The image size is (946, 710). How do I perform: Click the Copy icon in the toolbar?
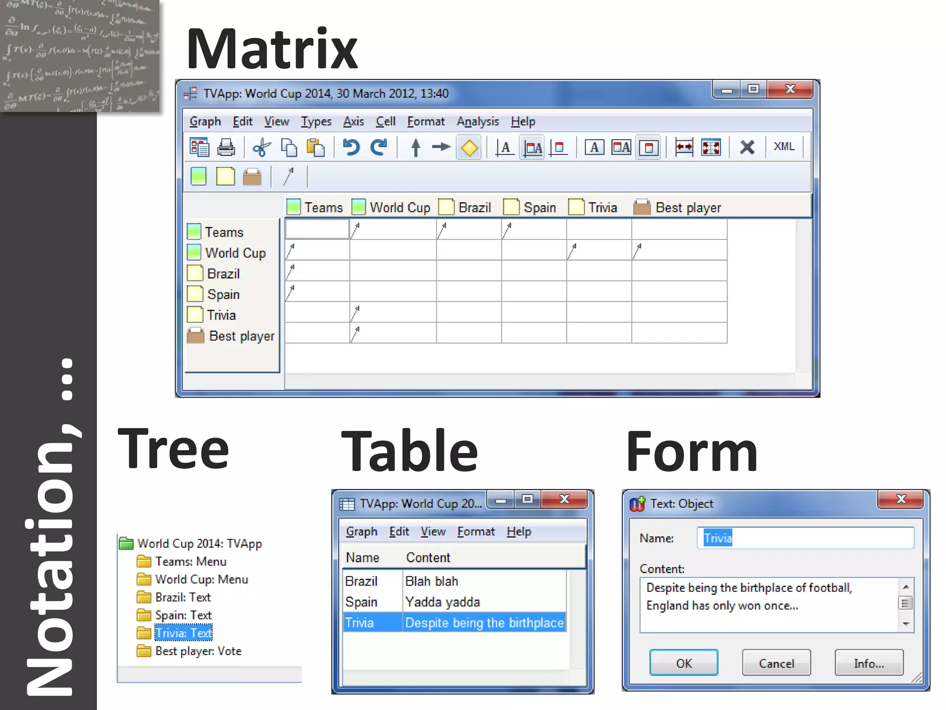pyautogui.click(x=289, y=147)
